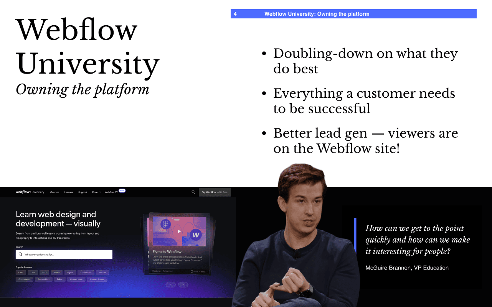This screenshot has height=307, width=492.
Task: Click the 'What are you looking for' search field
Action: tap(64, 254)
